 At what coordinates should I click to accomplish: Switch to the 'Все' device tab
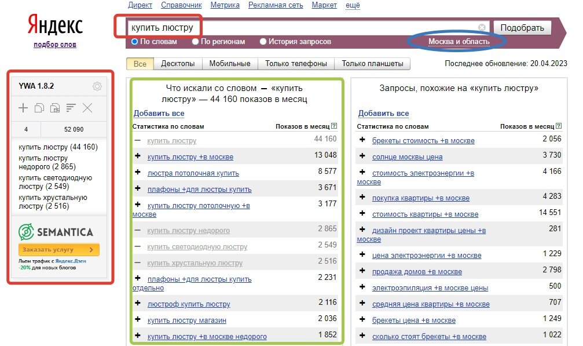coord(140,64)
